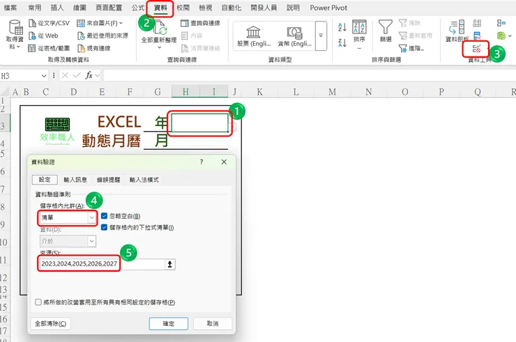Viewport: 516px width, 342px height.
Task: Open 最近使用的來源
Action: [103, 36]
